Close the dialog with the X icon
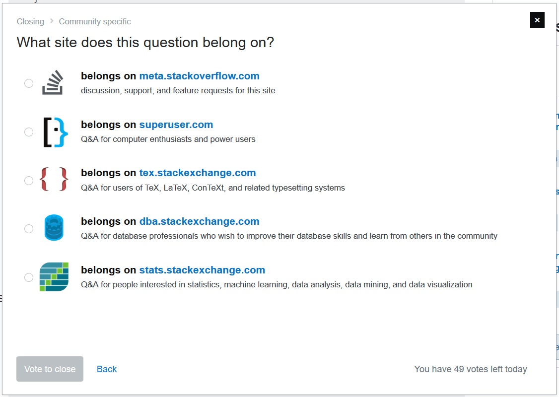This screenshot has height=397, width=559. pos(537,20)
